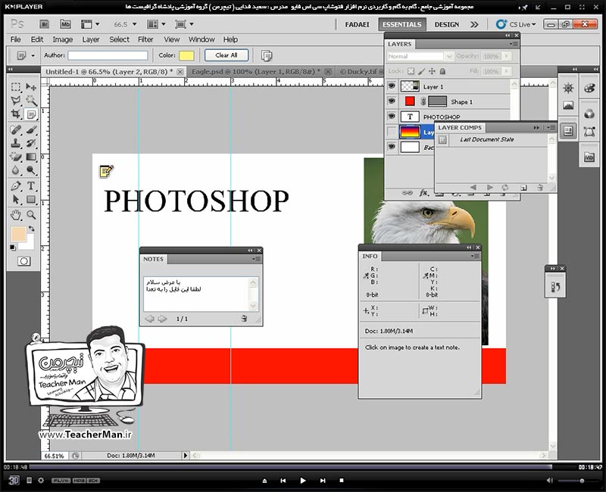Open blend mode Normal dropdown
Image resolution: width=606 pixels, height=492 pixels.
pos(448,56)
